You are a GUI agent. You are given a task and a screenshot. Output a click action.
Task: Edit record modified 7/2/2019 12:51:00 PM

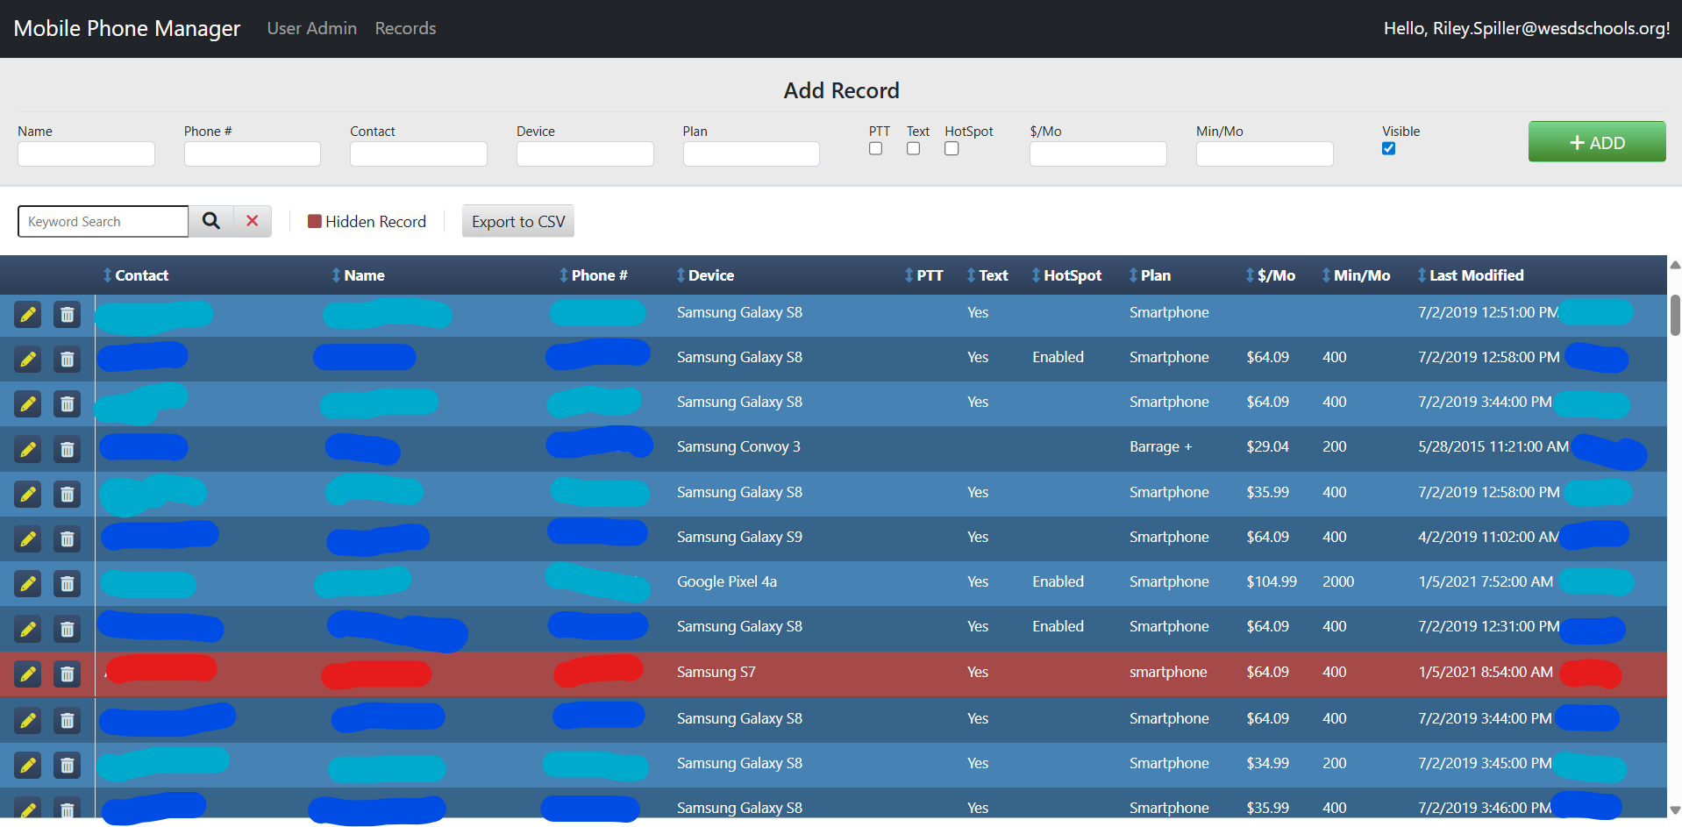[28, 314]
